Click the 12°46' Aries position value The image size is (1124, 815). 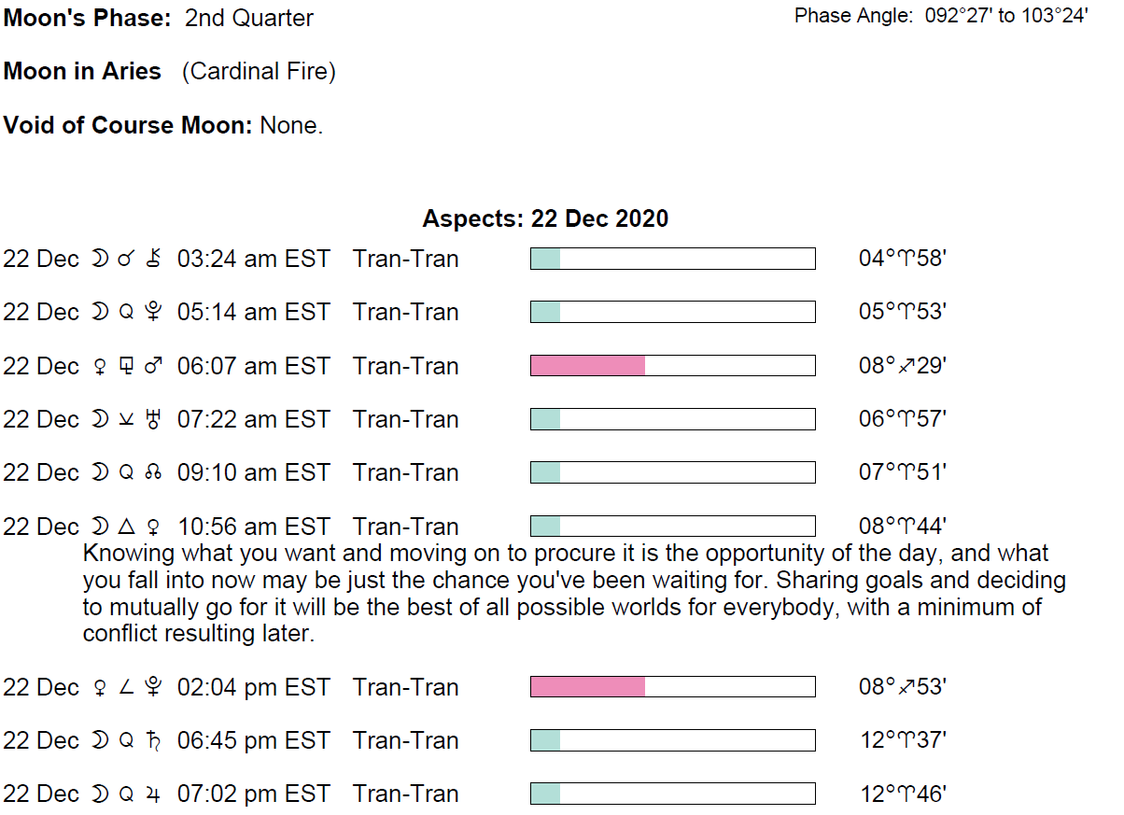[903, 794]
